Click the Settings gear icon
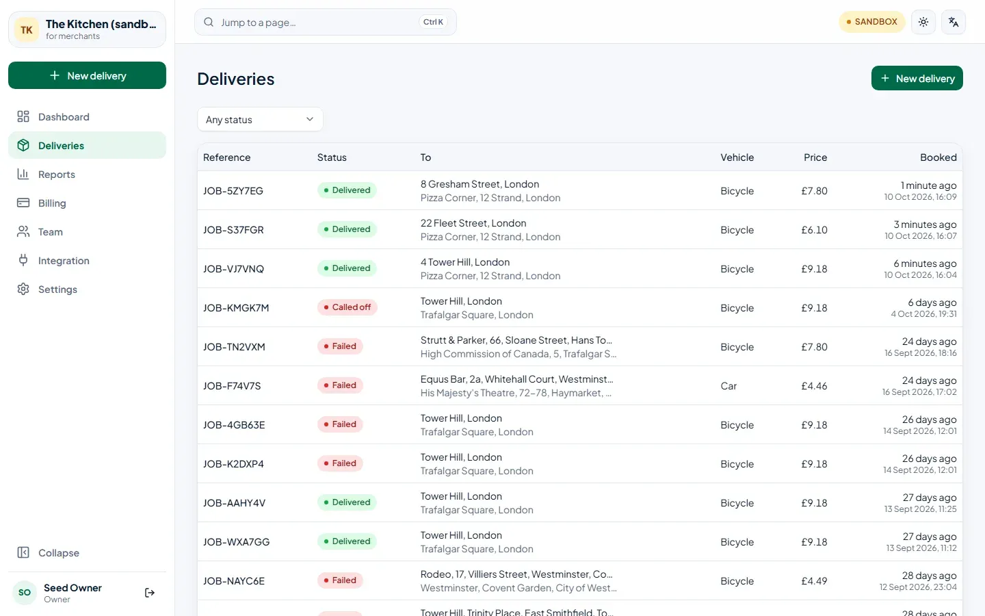The image size is (985, 616). pos(23,289)
